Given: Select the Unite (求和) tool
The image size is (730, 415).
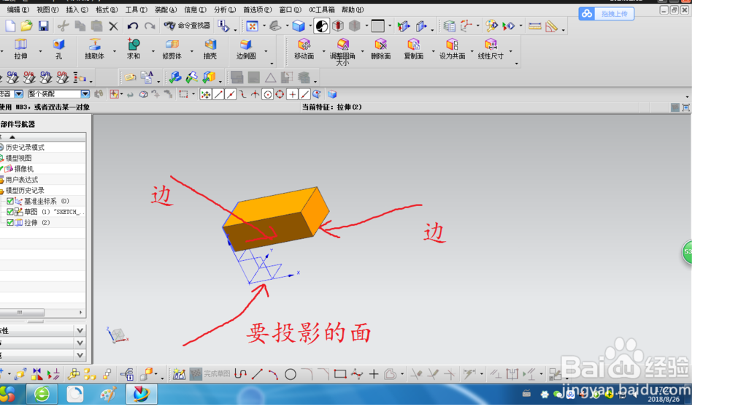Looking at the screenshot, I should pos(134,49).
